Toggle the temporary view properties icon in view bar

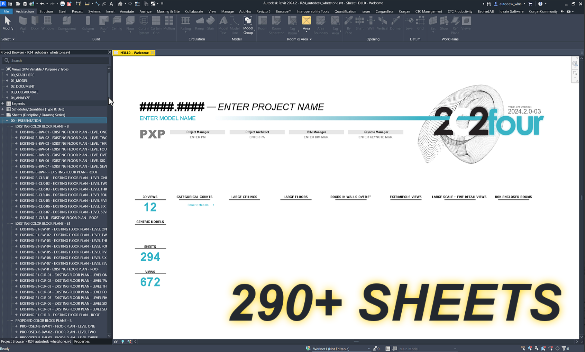tap(116, 342)
